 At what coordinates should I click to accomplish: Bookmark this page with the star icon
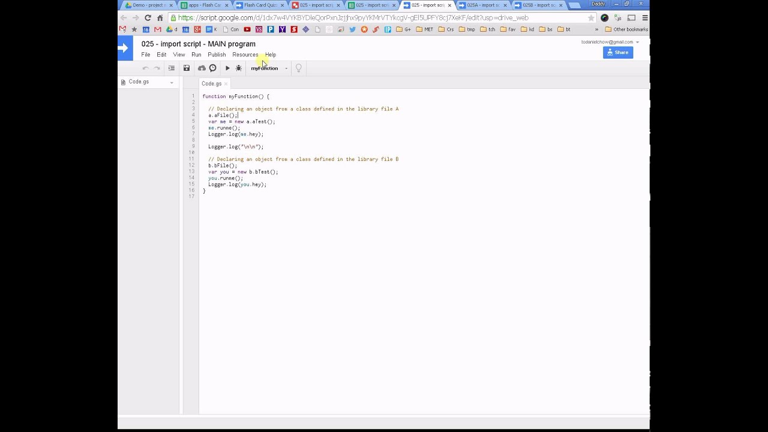(591, 18)
